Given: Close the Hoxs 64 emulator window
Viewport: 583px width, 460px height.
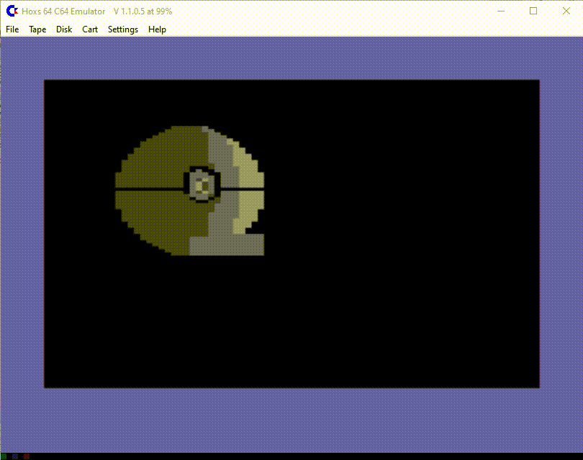Looking at the screenshot, I should click(x=566, y=11).
